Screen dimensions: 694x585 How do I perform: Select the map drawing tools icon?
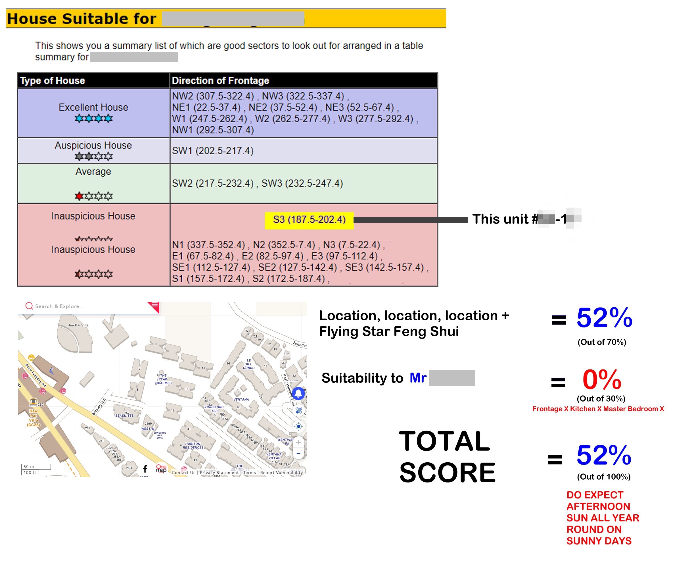coord(299,410)
